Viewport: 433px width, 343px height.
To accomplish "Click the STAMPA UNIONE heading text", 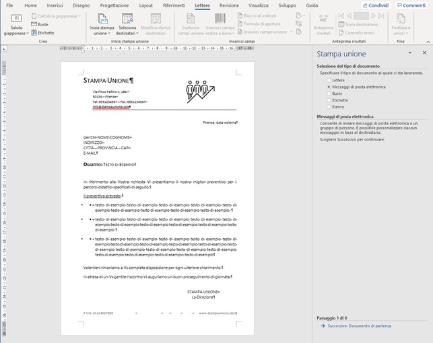I will point(106,81).
